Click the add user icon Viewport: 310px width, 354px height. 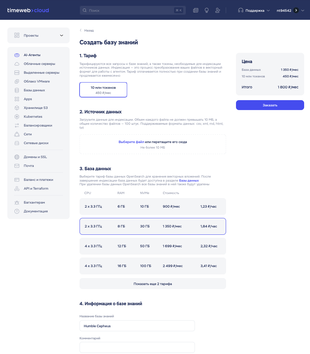(x=218, y=10)
